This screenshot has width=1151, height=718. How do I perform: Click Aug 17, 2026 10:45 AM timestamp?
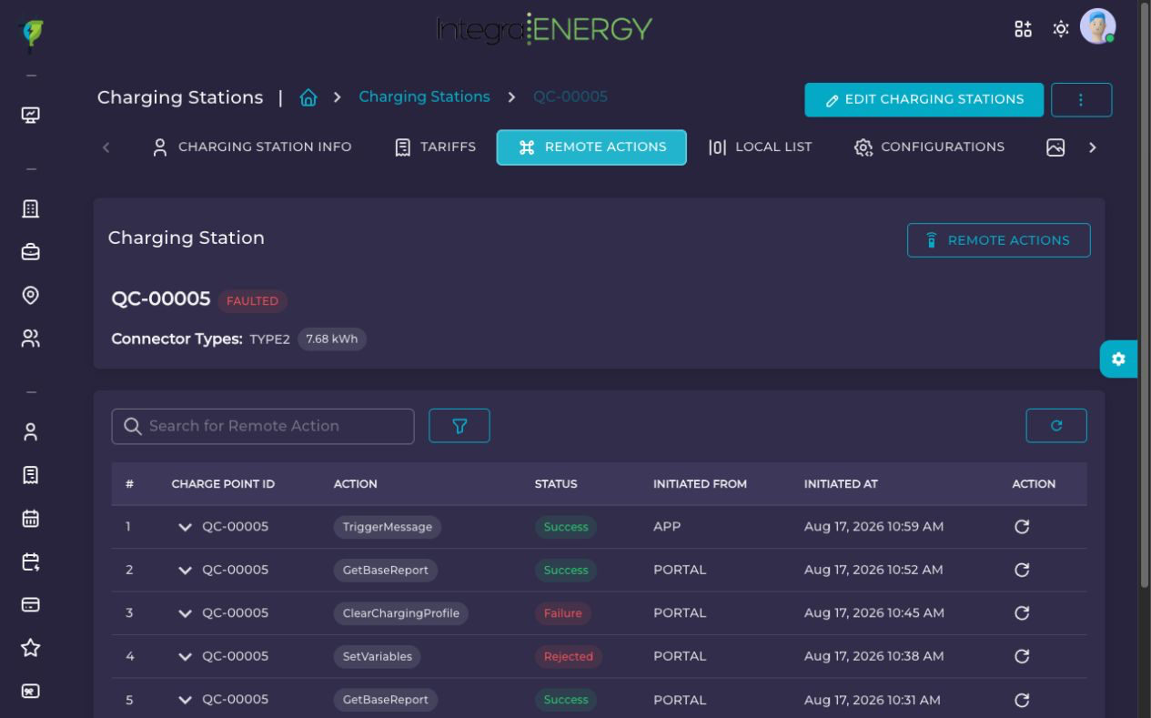[874, 613]
